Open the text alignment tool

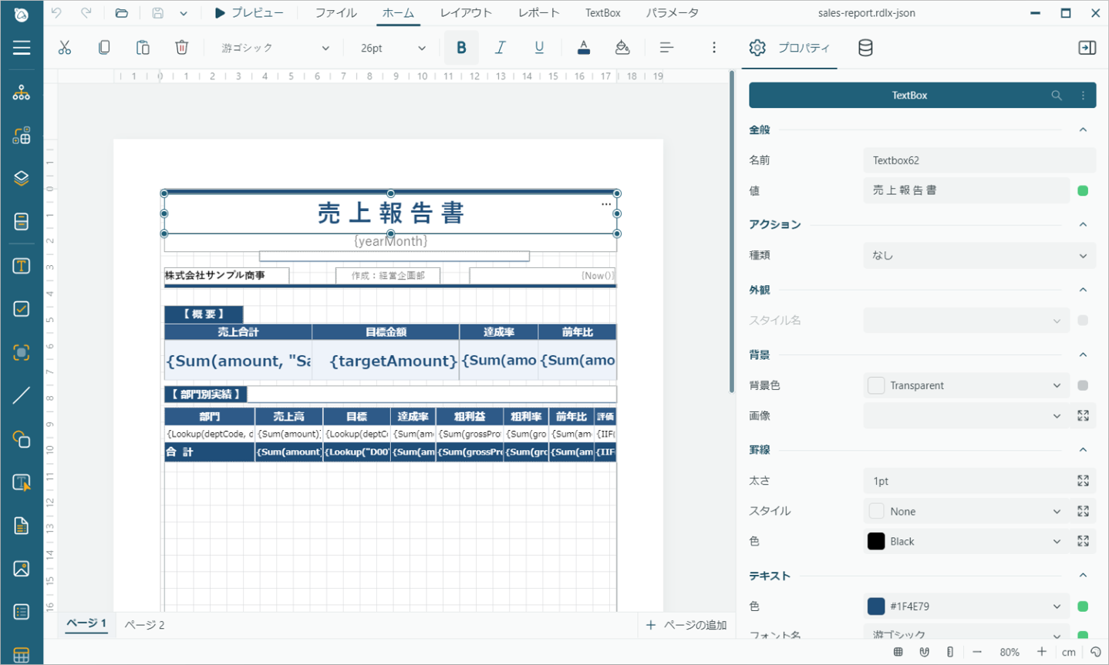(667, 48)
